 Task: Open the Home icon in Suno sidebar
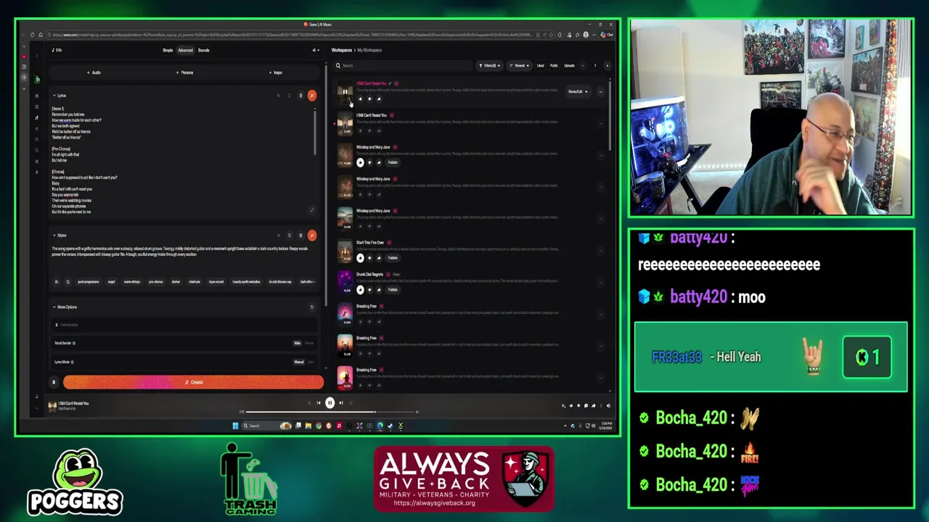click(x=37, y=96)
